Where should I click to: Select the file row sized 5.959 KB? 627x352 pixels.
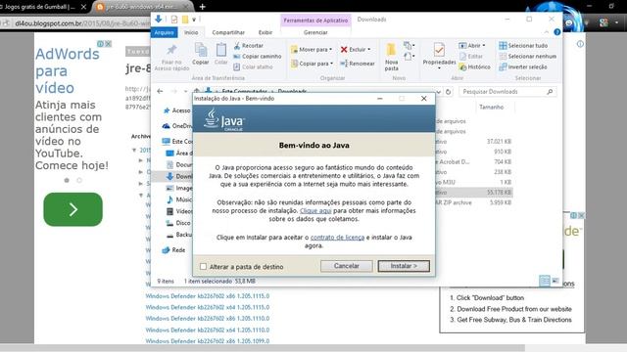pos(474,202)
